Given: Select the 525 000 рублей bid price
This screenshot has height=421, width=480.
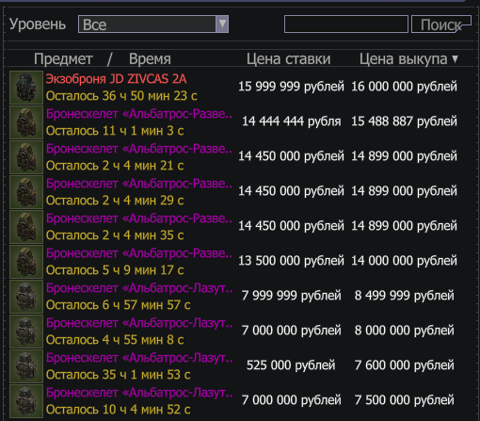Looking at the screenshot, I should tap(291, 365).
